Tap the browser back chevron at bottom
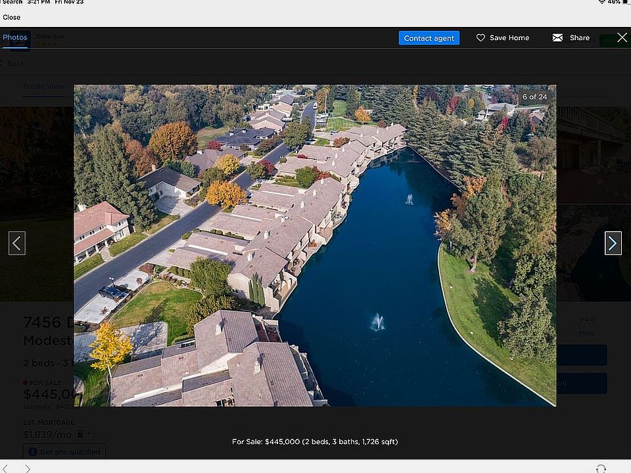 tap(6, 468)
